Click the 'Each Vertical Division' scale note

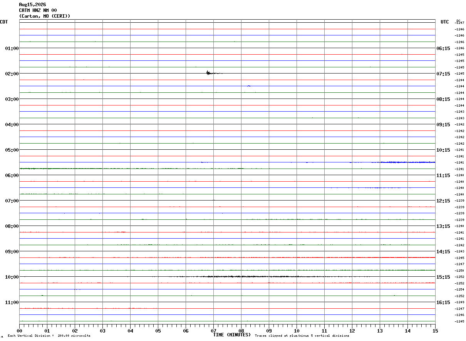click(x=49, y=336)
